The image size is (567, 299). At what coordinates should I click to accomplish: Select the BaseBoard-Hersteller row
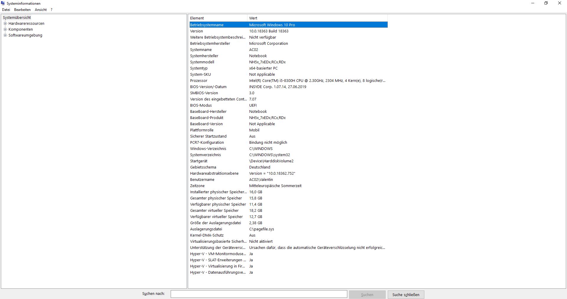[289, 112]
